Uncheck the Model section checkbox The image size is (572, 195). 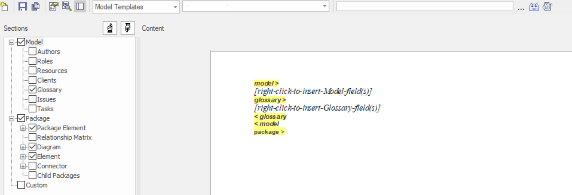(x=21, y=42)
